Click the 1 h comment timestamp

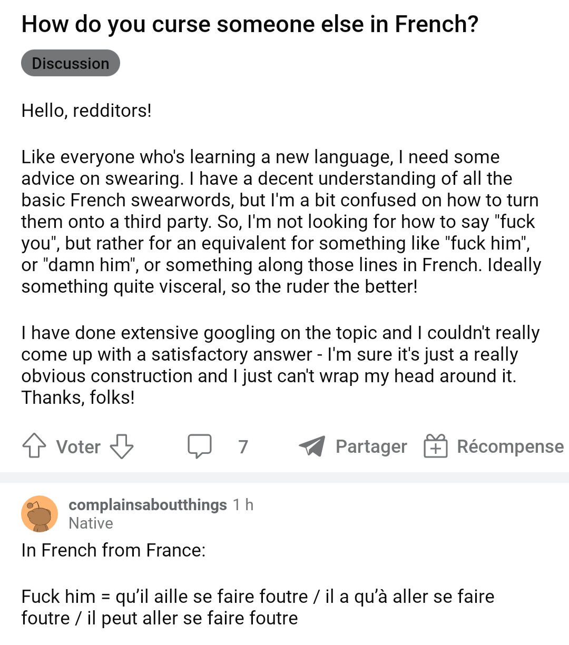(243, 504)
